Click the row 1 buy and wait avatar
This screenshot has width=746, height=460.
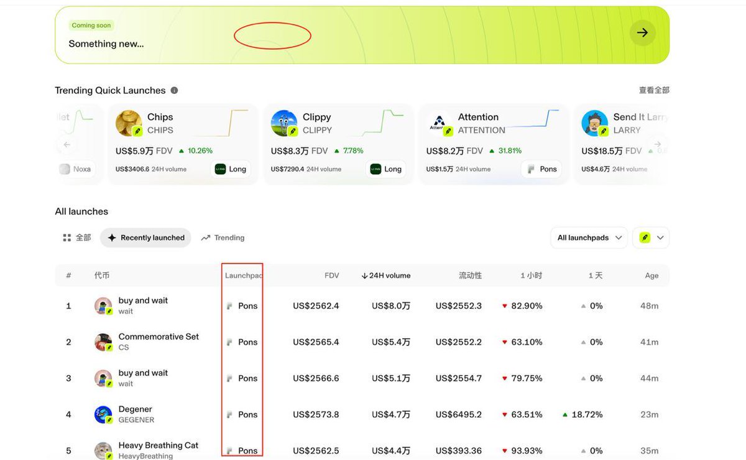[103, 306]
